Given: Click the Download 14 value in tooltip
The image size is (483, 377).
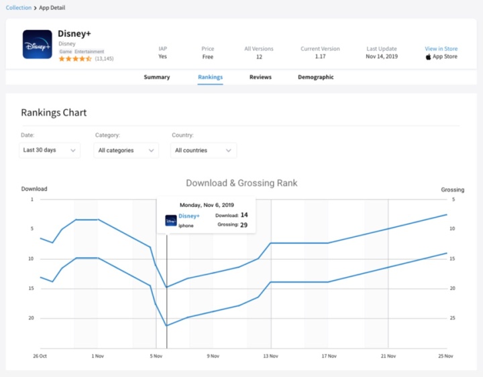Looking at the screenshot, I should tap(244, 215).
